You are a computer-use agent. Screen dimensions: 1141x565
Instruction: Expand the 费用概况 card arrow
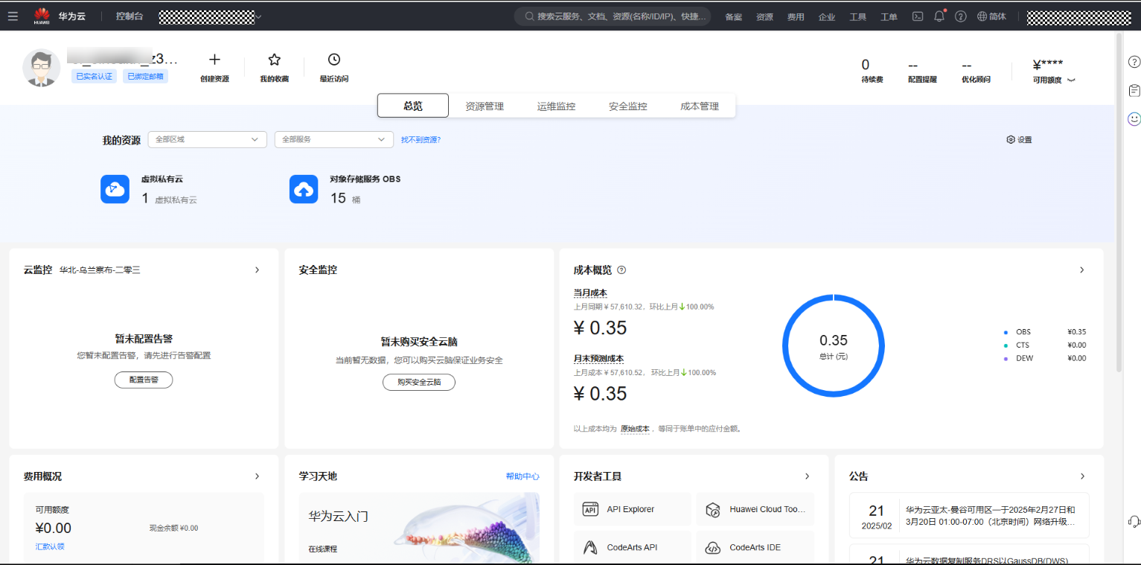point(257,476)
